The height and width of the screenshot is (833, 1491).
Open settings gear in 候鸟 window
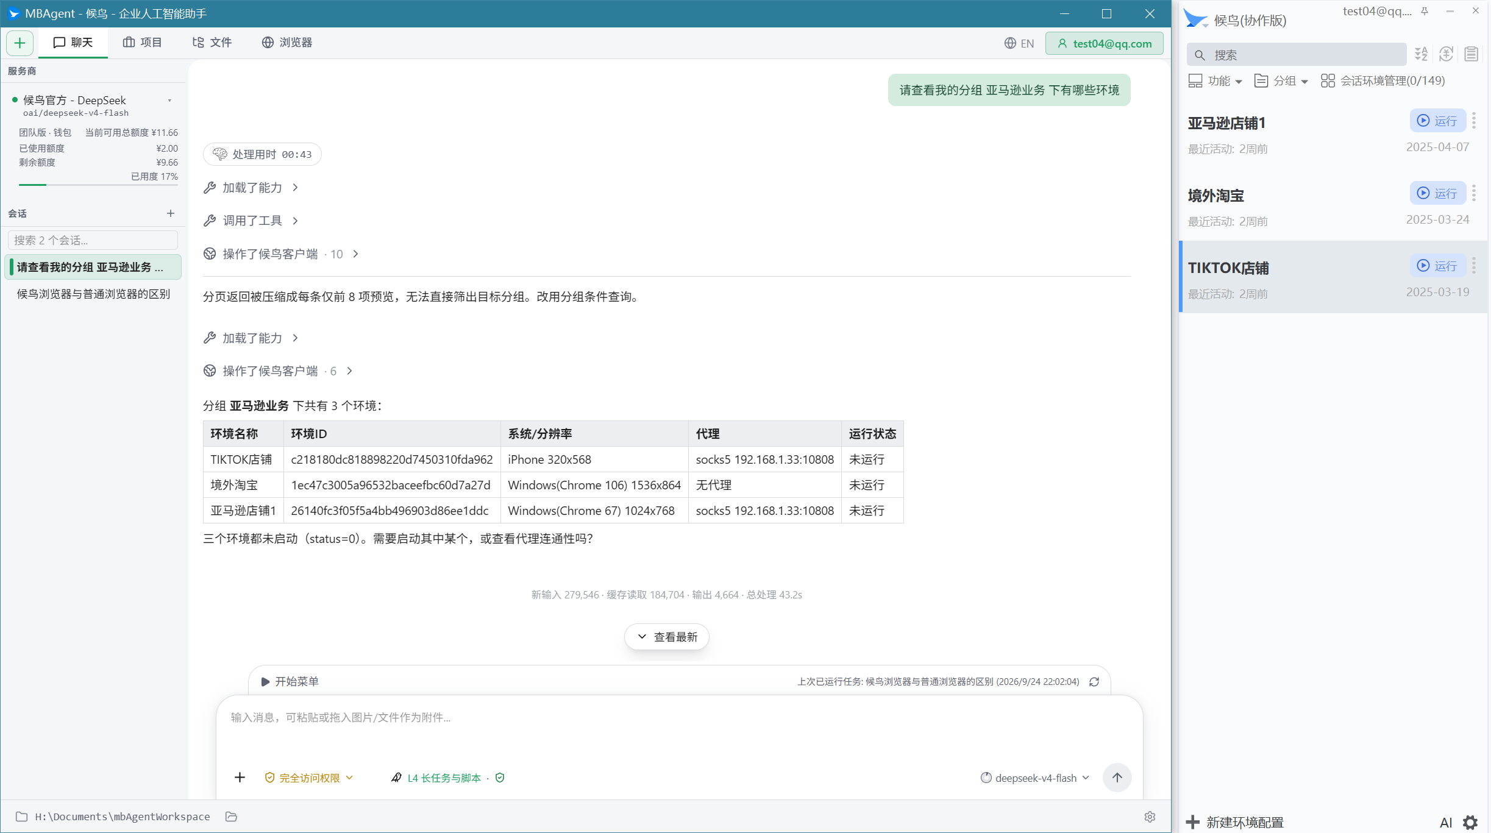pos(1471,823)
